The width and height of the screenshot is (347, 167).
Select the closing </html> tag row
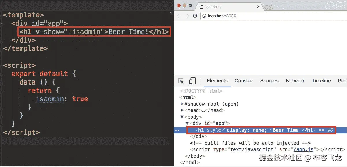189,162
